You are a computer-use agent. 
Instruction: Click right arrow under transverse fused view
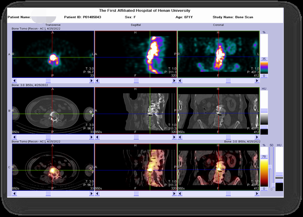pos(91,193)
